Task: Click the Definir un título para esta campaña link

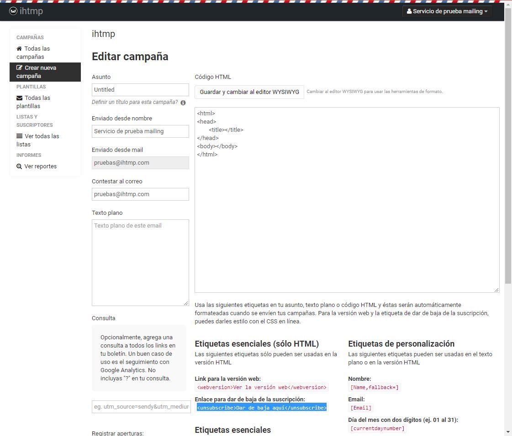Action: (x=135, y=102)
